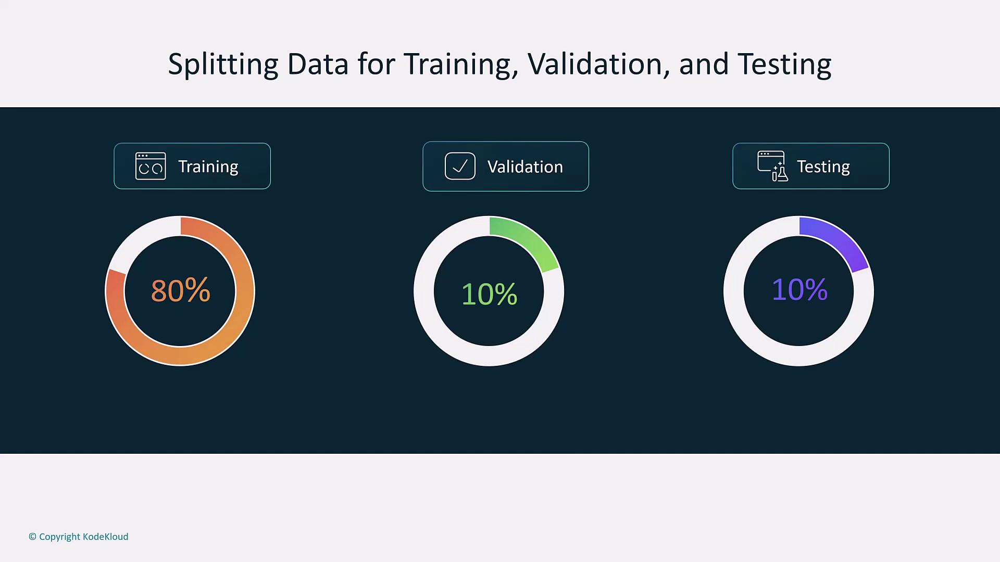Select the Training label text
The width and height of the screenshot is (1000, 562).
pyautogui.click(x=208, y=167)
